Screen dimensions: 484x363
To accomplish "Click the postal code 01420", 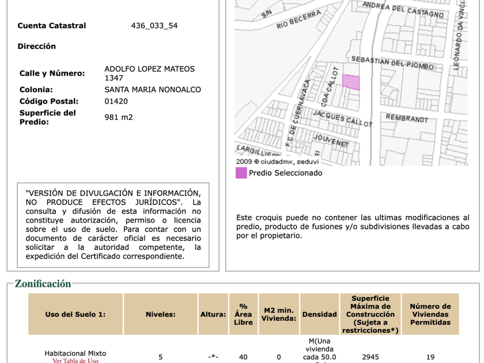I will pos(116,101).
